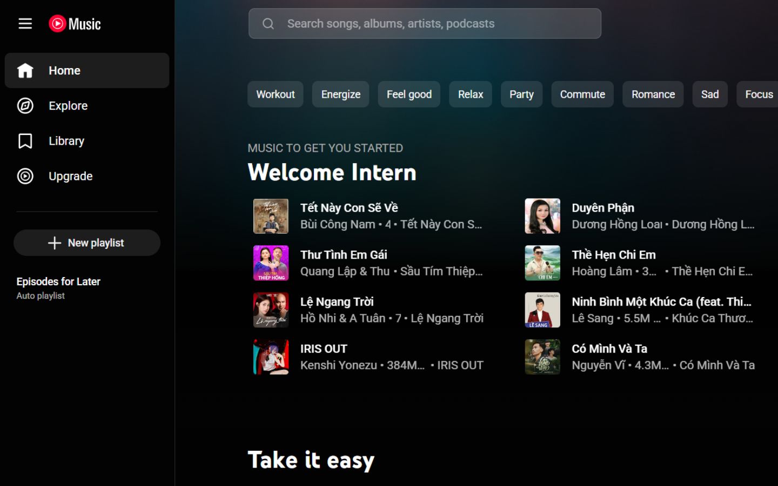778x486 pixels.
Task: Open artist Kenshi Yonezu
Action: [x=339, y=366]
